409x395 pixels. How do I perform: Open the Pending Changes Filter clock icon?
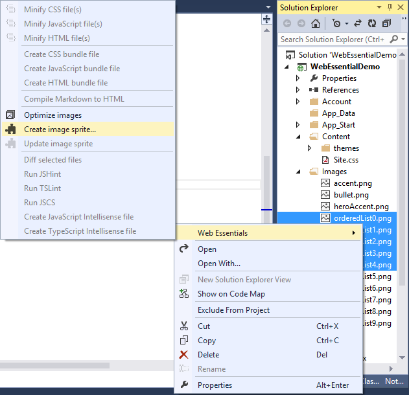(336, 23)
